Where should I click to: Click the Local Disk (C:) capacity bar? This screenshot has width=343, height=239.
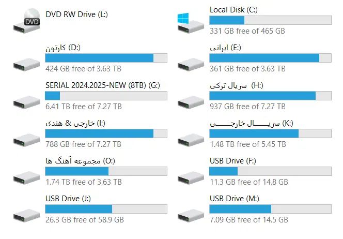coord(270,20)
